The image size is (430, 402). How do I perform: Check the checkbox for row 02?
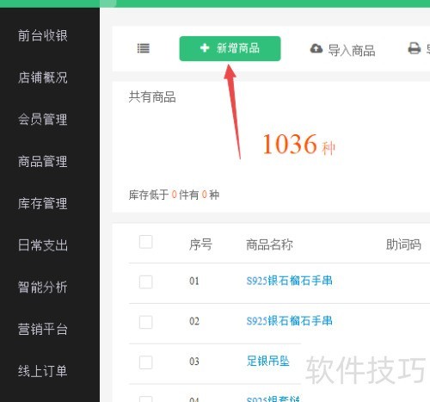pyautogui.click(x=145, y=322)
